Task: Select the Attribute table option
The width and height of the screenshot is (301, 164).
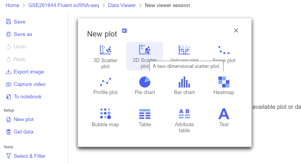Action: 184,114
